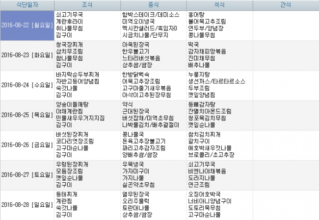The image size is (319, 220).
Task: Click the 2016-08-23 [화요일] date cell
Action: coord(27,55)
